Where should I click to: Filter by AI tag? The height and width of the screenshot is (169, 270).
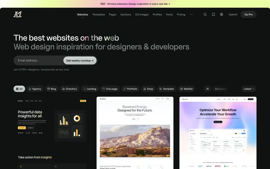click(x=208, y=89)
